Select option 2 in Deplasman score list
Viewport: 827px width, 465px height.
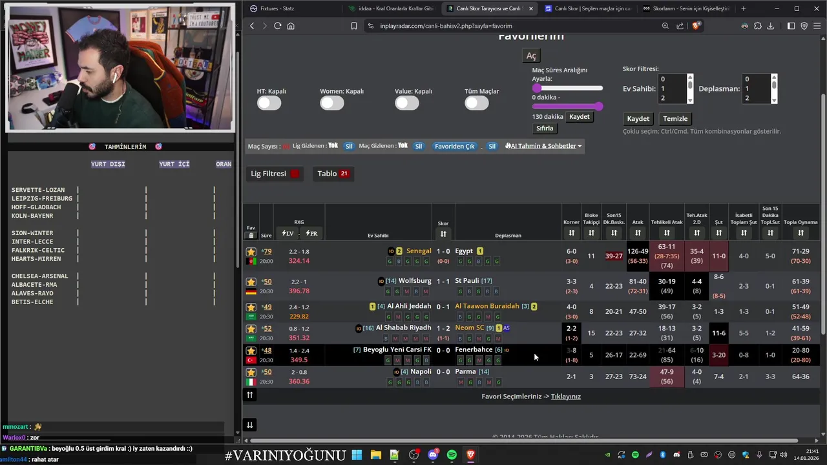pyautogui.click(x=757, y=98)
